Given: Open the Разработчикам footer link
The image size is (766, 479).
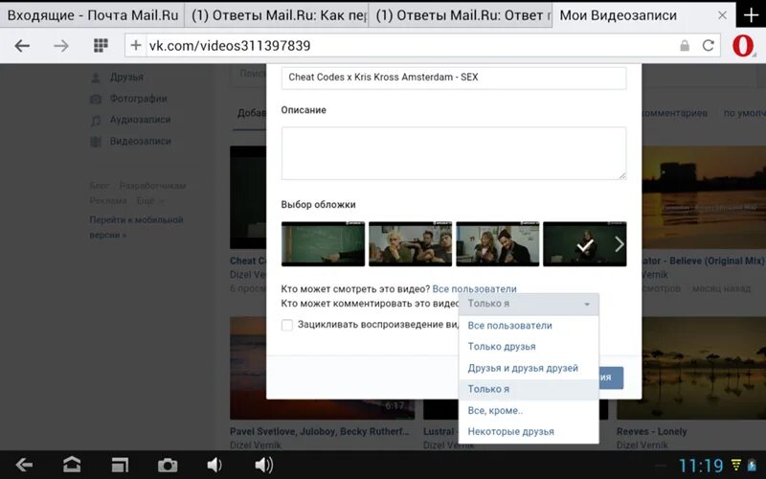Looking at the screenshot, I should pyautogui.click(x=152, y=186).
